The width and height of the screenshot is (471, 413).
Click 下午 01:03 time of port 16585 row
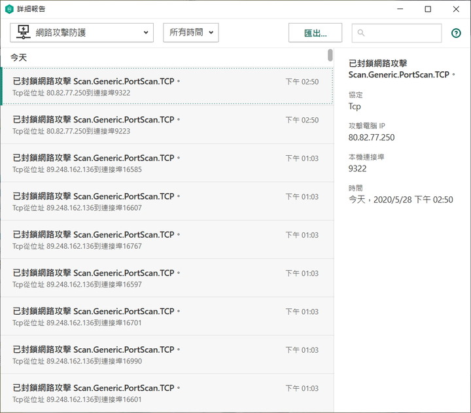(x=302, y=158)
